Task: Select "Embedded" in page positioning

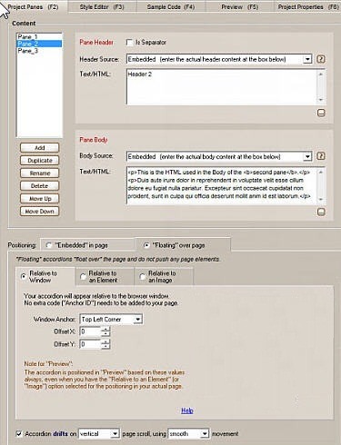Action: (x=48, y=245)
